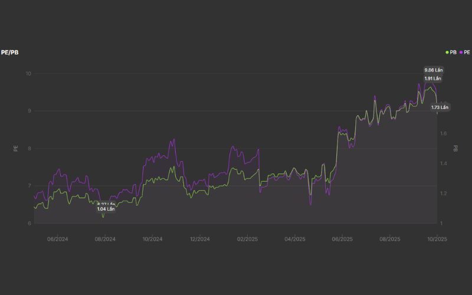Screen dimensions: 472x295
Task: Select the 06/2024 date axis label
Action: coord(57,239)
